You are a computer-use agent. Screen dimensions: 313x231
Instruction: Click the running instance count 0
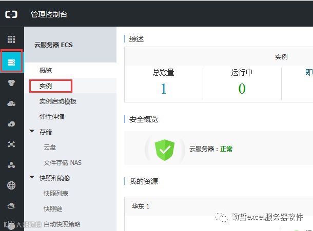tap(242, 89)
